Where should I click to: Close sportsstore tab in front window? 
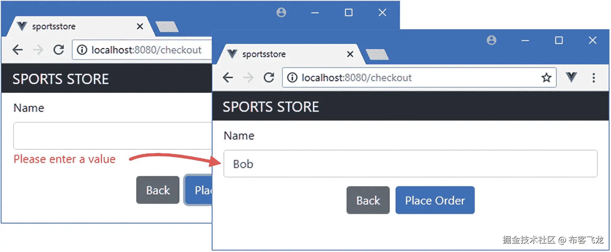[350, 54]
